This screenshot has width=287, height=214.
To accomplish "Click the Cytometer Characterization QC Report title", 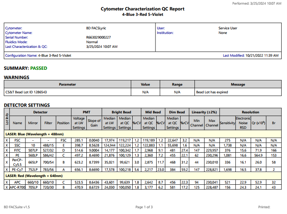I will (142, 9).
